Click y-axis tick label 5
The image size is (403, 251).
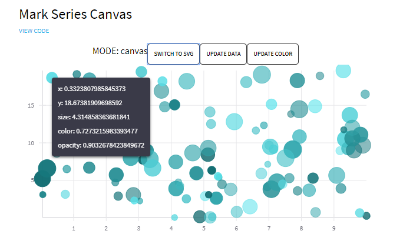click(x=32, y=180)
